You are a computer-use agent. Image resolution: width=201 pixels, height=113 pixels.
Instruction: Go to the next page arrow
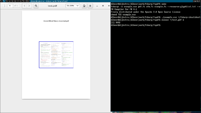[29, 6]
